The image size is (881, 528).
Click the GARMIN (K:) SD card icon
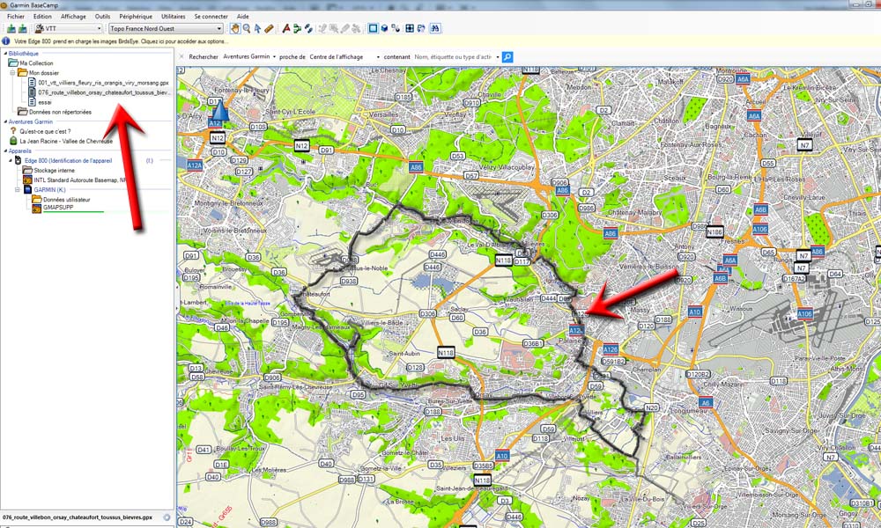pos(27,190)
